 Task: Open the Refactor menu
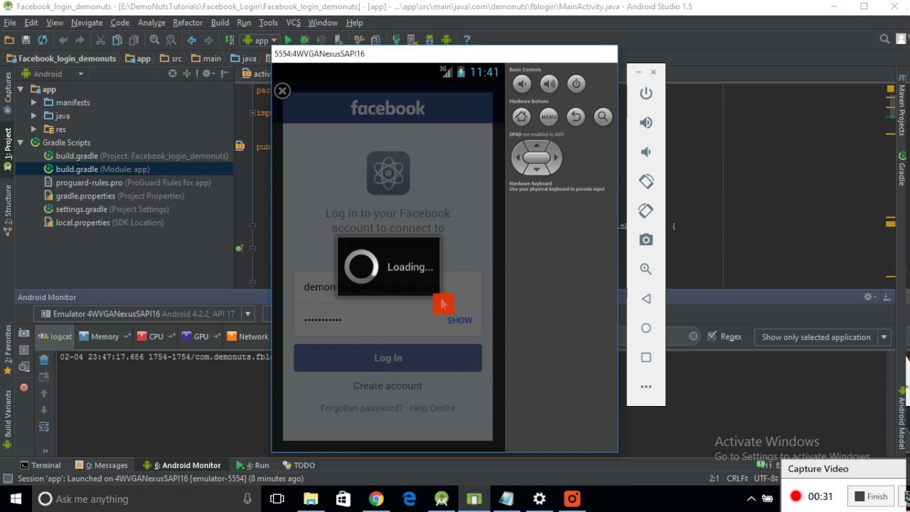coord(188,23)
